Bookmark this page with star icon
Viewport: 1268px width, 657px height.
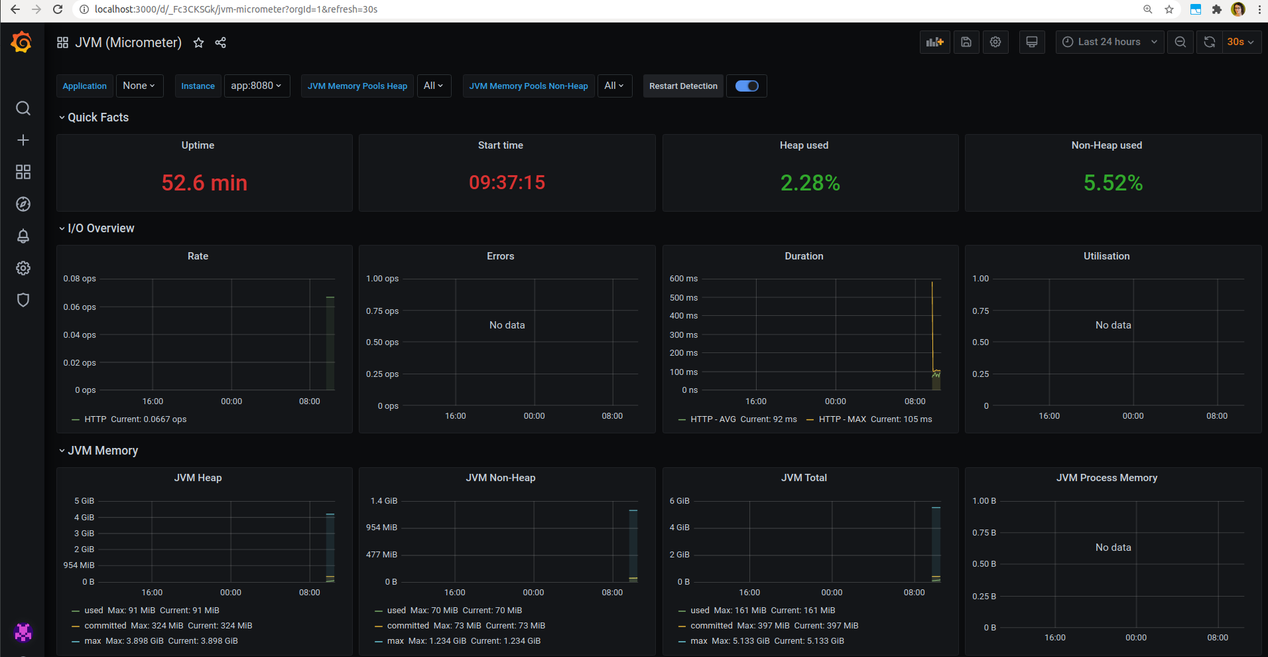pos(1169,9)
